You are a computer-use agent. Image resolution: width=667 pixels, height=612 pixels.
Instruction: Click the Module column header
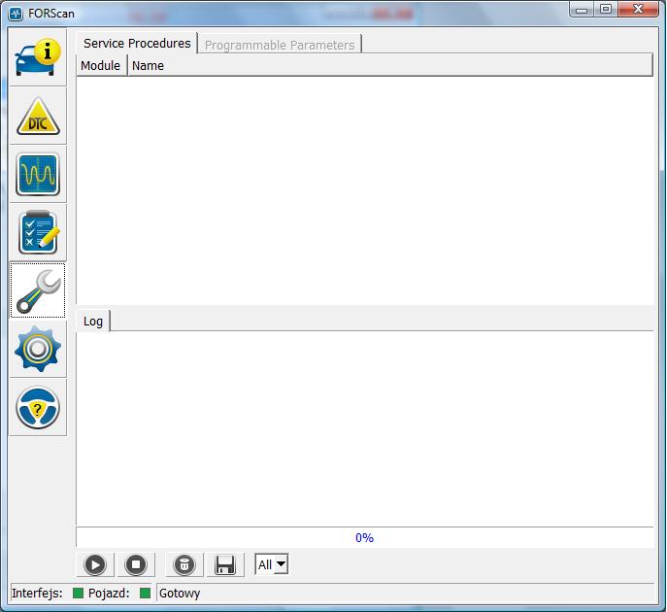(x=101, y=65)
